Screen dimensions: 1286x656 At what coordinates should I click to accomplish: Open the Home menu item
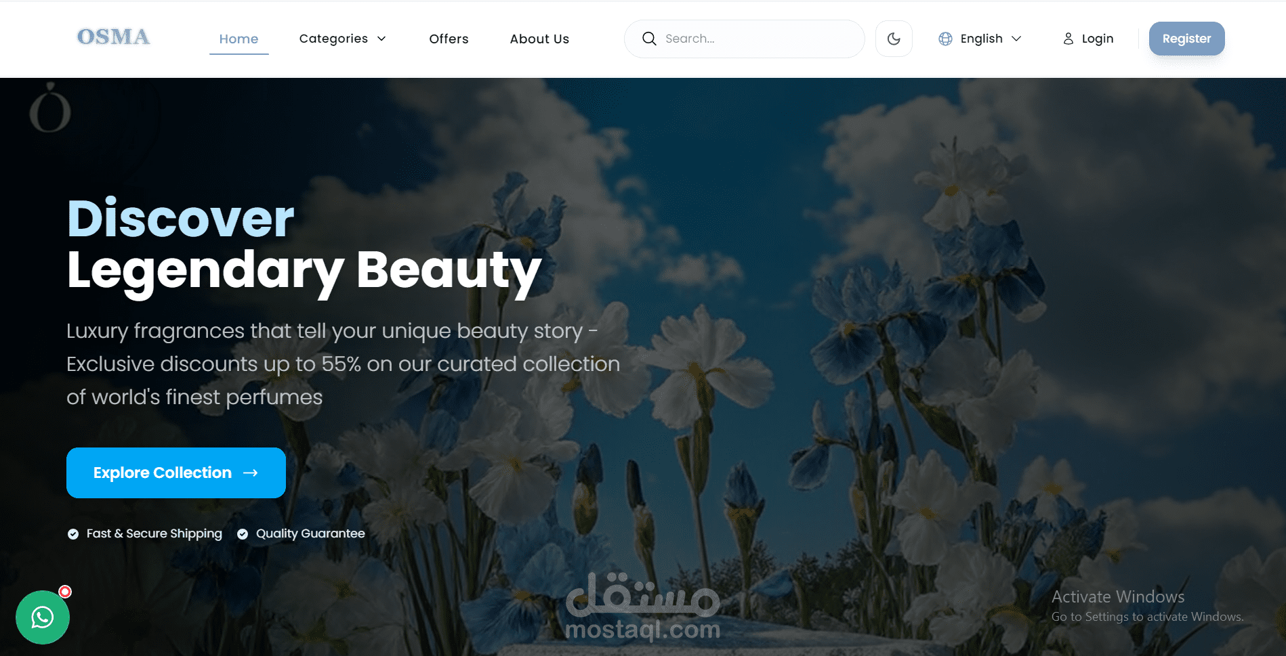[238, 39]
